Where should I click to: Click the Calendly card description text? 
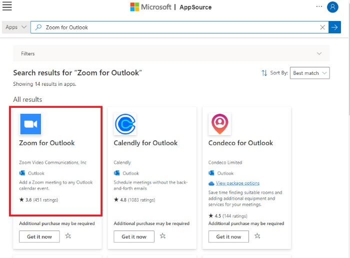click(150, 185)
